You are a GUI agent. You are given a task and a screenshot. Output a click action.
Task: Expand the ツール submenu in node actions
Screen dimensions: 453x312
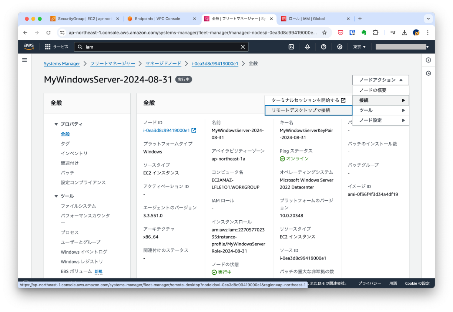pos(380,110)
